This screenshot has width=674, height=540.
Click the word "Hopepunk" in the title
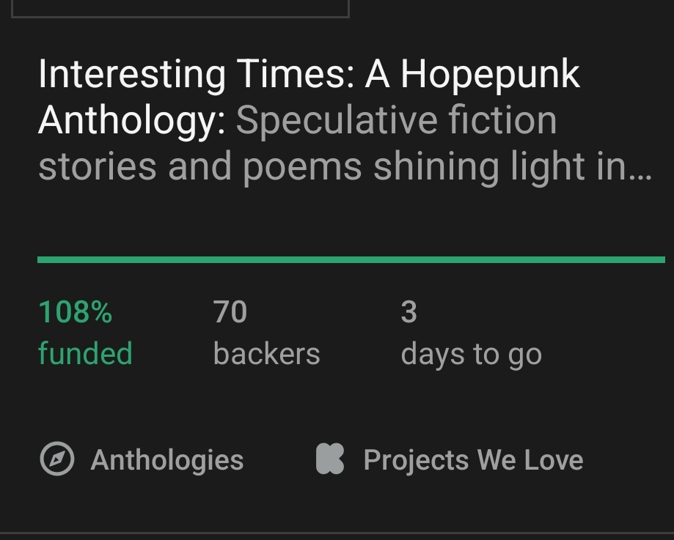click(x=490, y=75)
